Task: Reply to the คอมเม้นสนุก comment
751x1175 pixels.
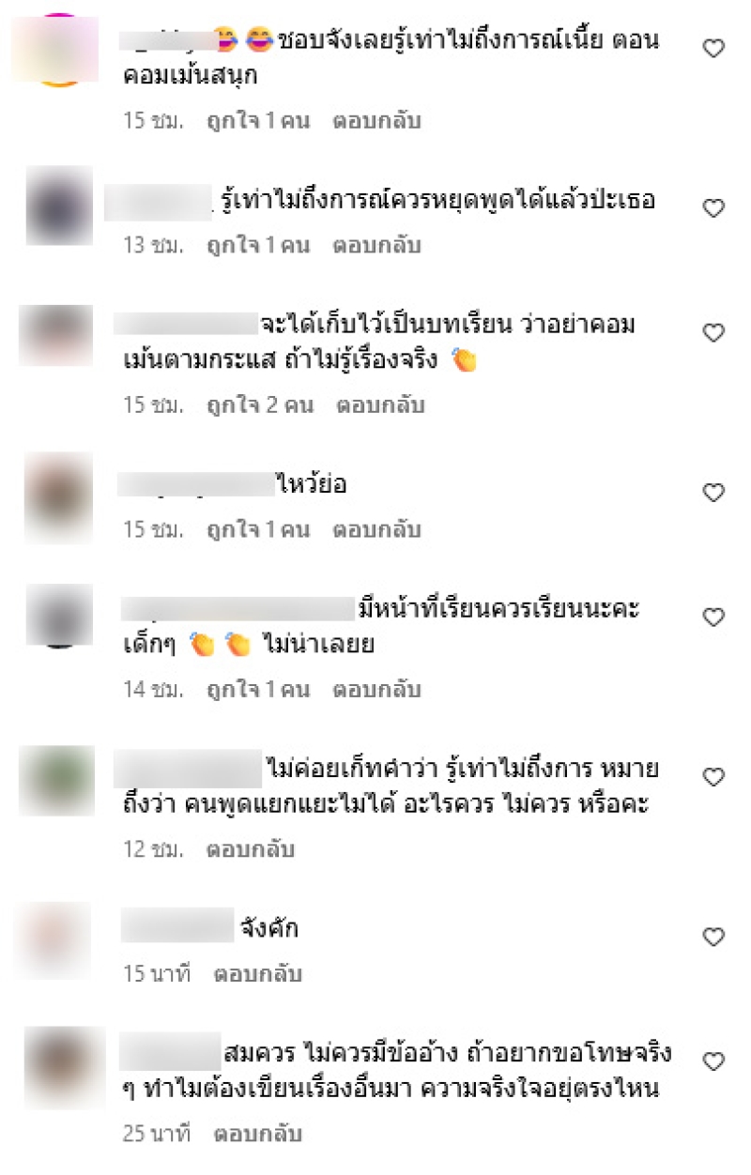Action: click(376, 121)
